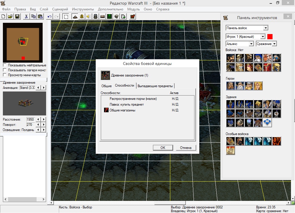The height and width of the screenshot is (213, 295).
Task: Close the 'Панель инструментов' palette window
Action: (288, 16)
